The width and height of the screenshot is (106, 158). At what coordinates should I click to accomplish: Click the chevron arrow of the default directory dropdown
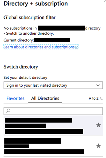coord(98,85)
